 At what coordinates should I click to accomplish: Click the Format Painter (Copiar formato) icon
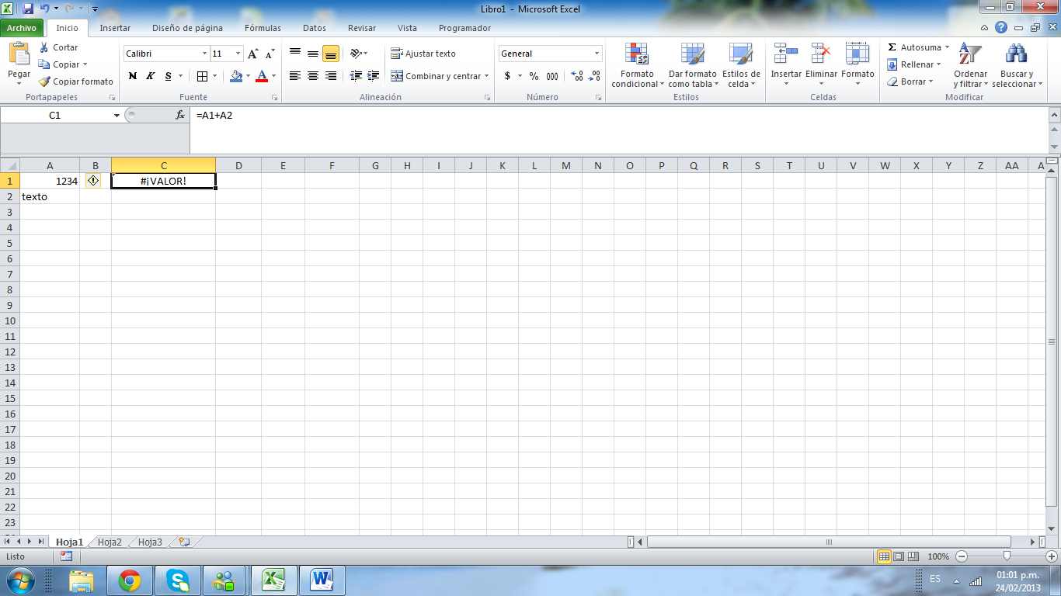pyautogui.click(x=45, y=81)
